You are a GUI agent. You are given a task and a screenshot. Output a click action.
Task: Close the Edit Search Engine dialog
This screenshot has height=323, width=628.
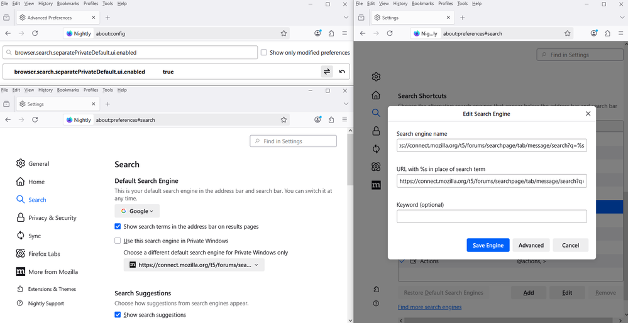(588, 114)
